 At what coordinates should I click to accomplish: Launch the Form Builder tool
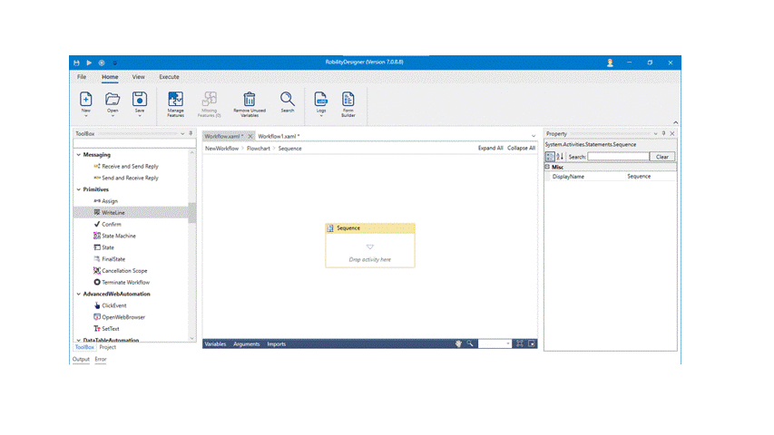click(348, 99)
